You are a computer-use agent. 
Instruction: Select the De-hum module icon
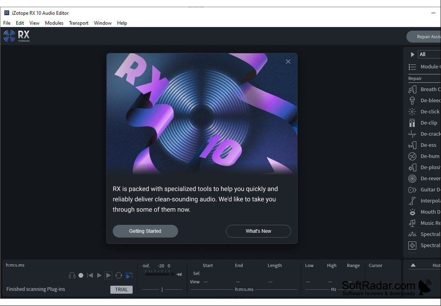pyautogui.click(x=412, y=156)
